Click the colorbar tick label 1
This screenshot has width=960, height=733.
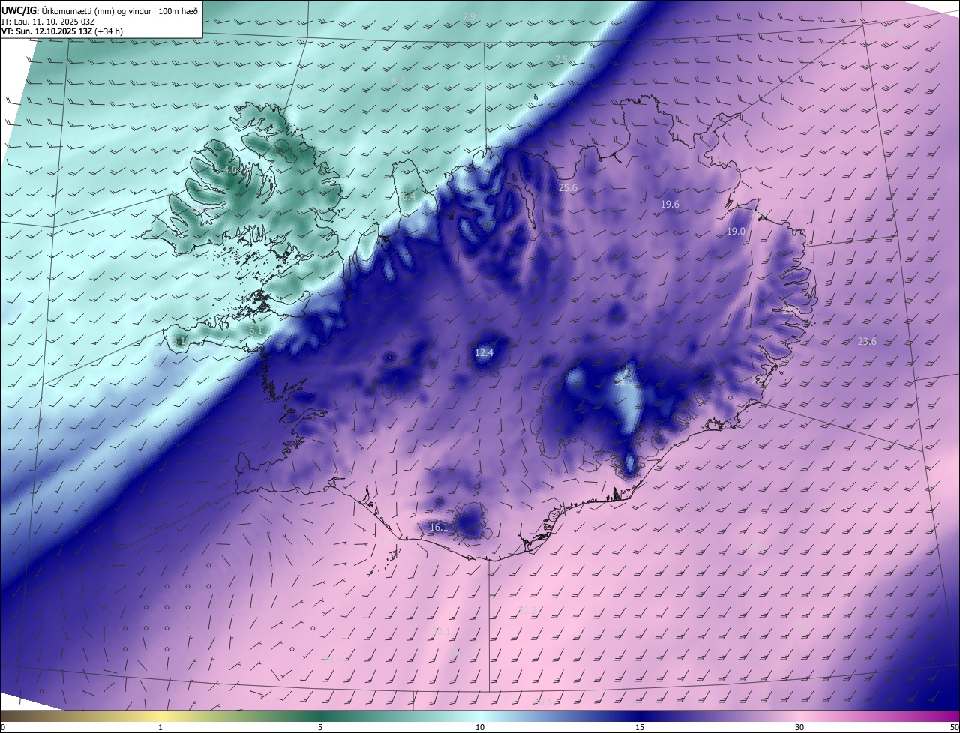pos(160,727)
